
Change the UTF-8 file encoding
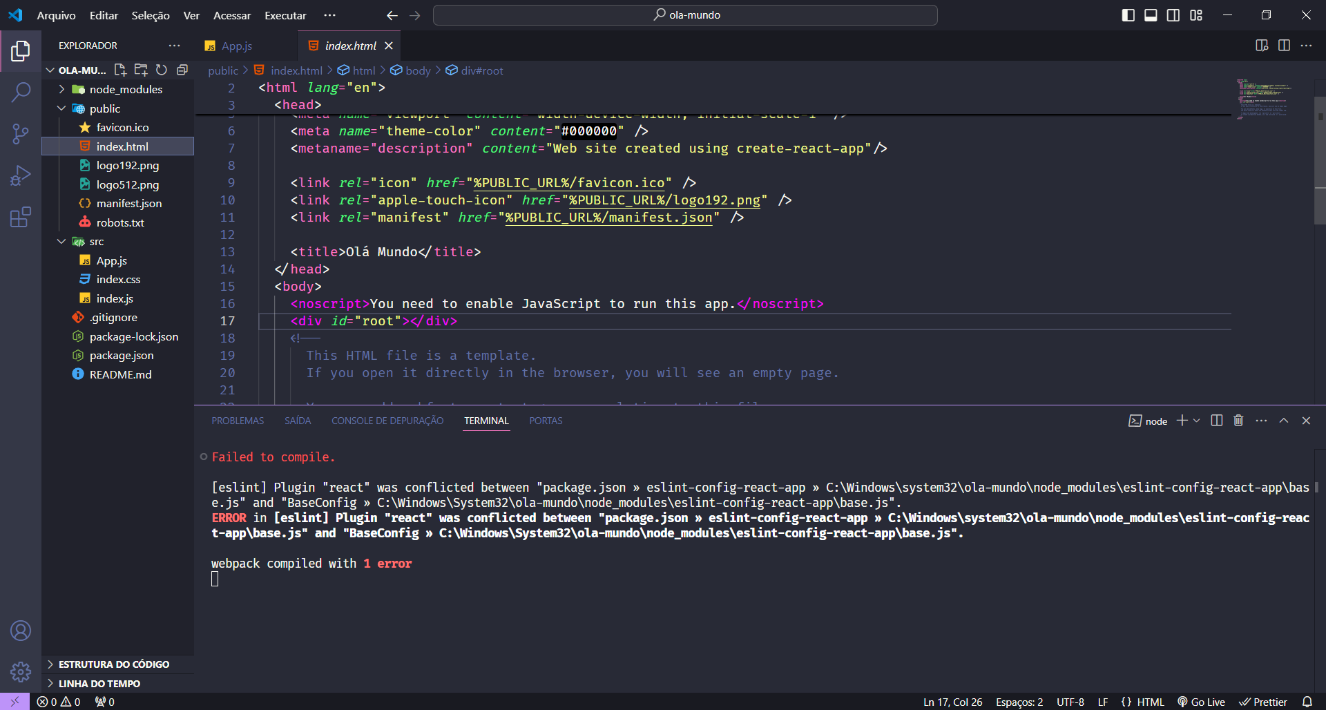pos(1070,702)
